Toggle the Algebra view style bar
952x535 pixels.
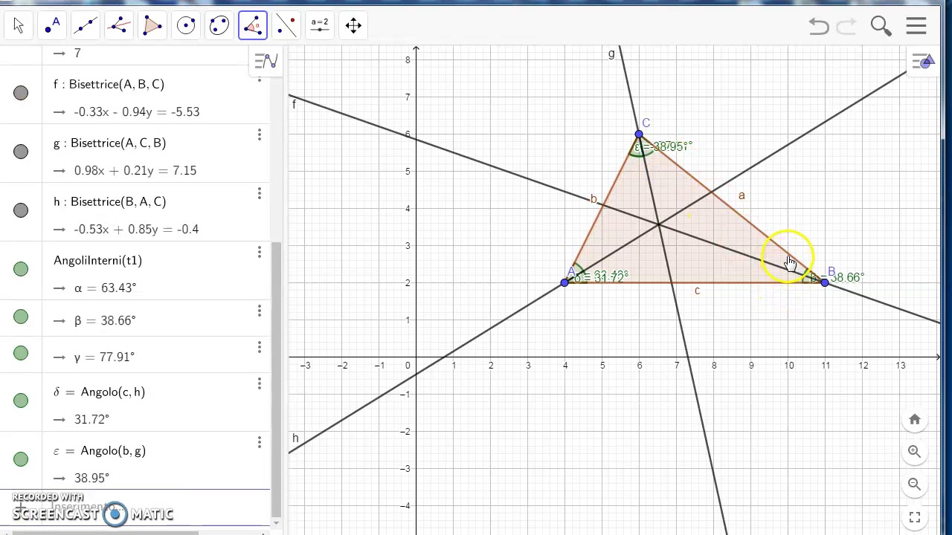(266, 61)
